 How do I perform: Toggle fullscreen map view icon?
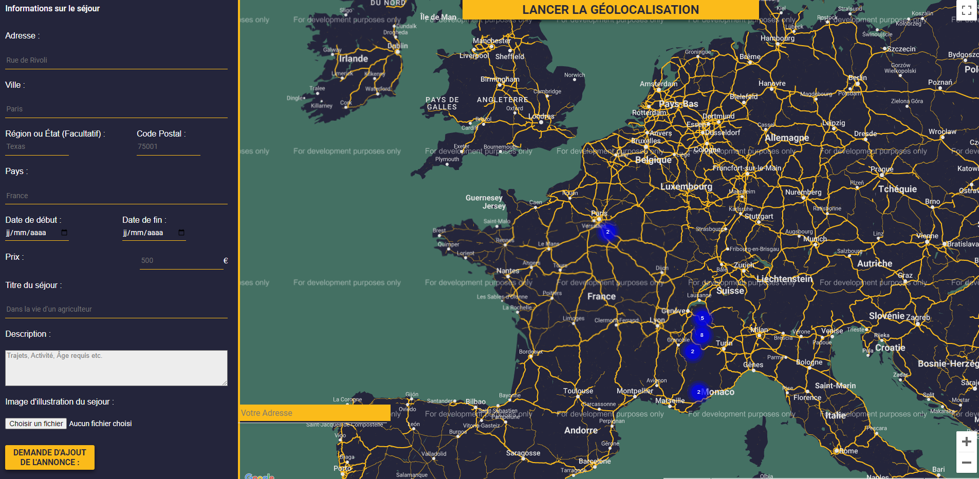pos(966,10)
